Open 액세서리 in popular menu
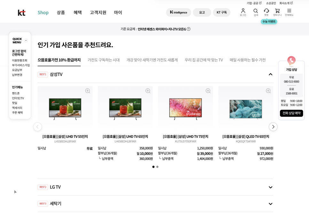The image size is (309, 220). tap(17, 108)
